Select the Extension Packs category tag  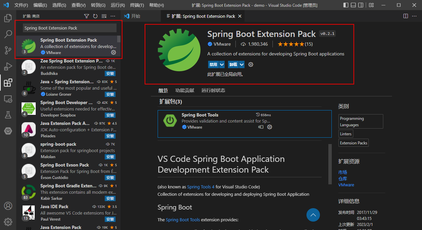354,143
